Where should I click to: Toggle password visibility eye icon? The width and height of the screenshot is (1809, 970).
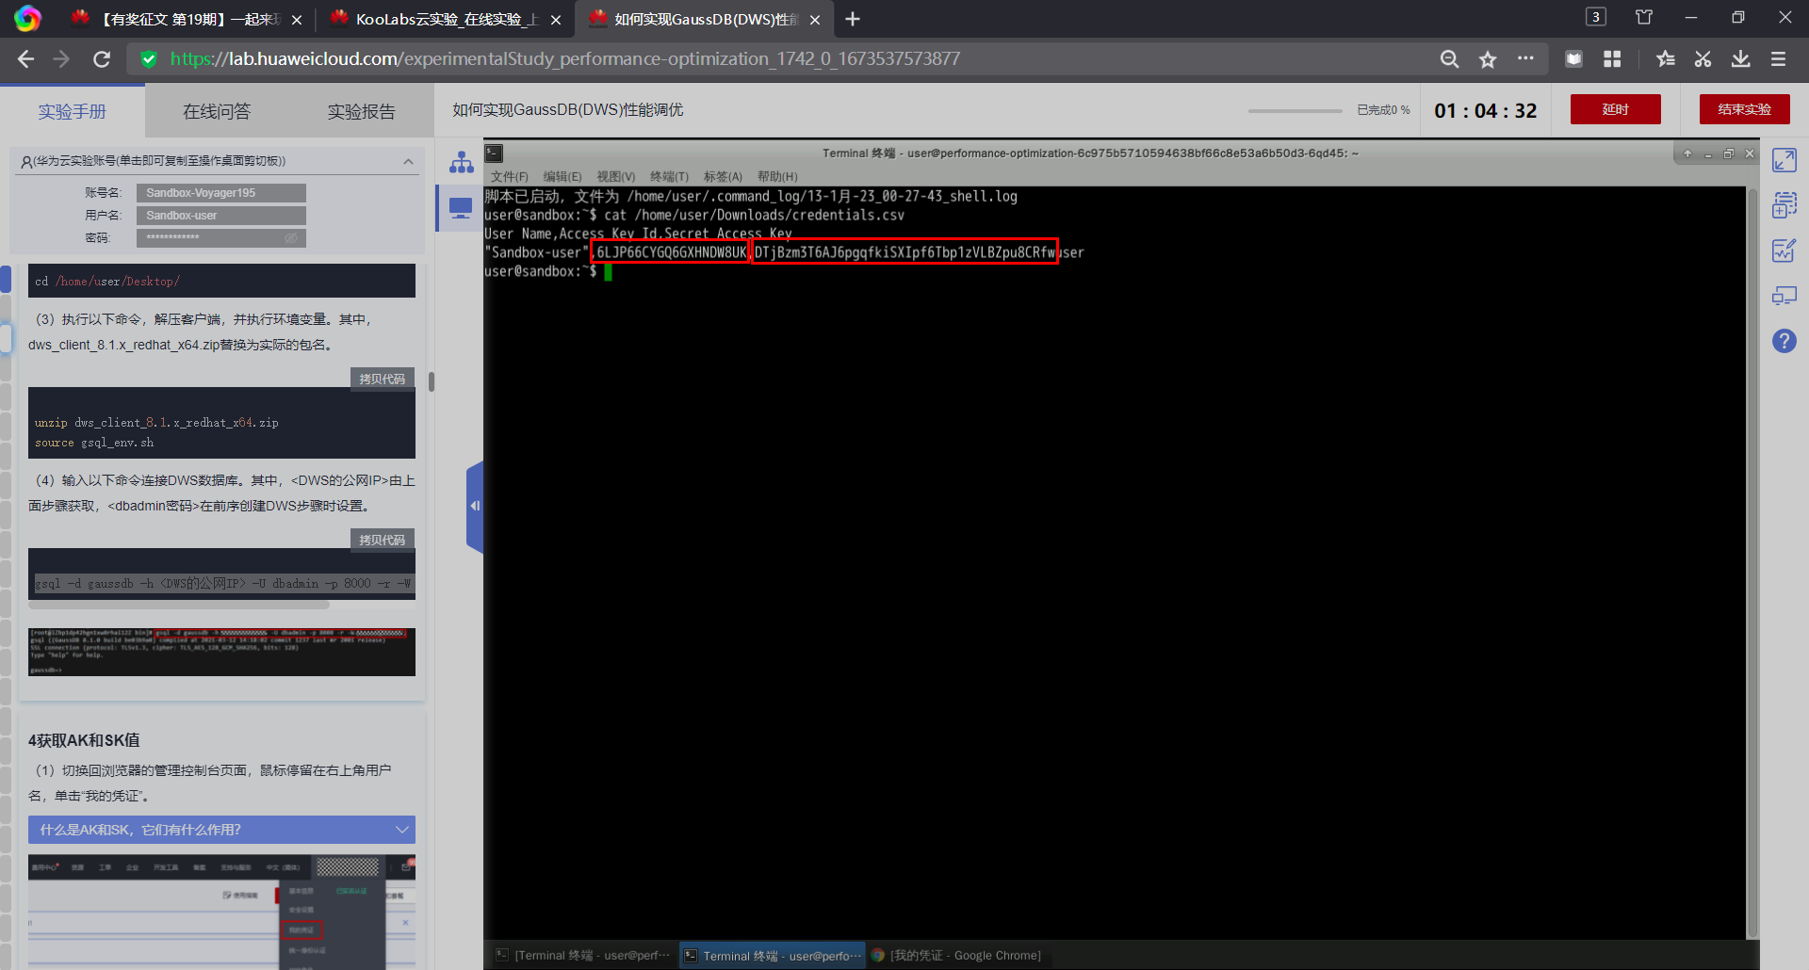point(291,238)
